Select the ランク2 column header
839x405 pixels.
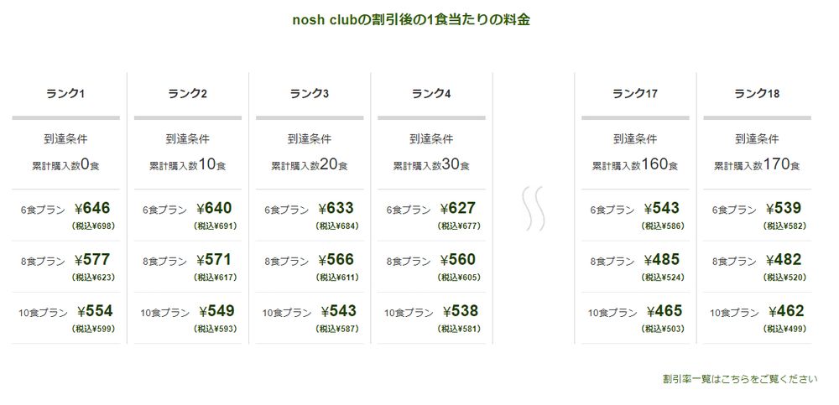point(188,94)
